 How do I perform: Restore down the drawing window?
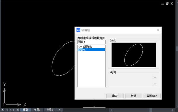click(167, 4)
